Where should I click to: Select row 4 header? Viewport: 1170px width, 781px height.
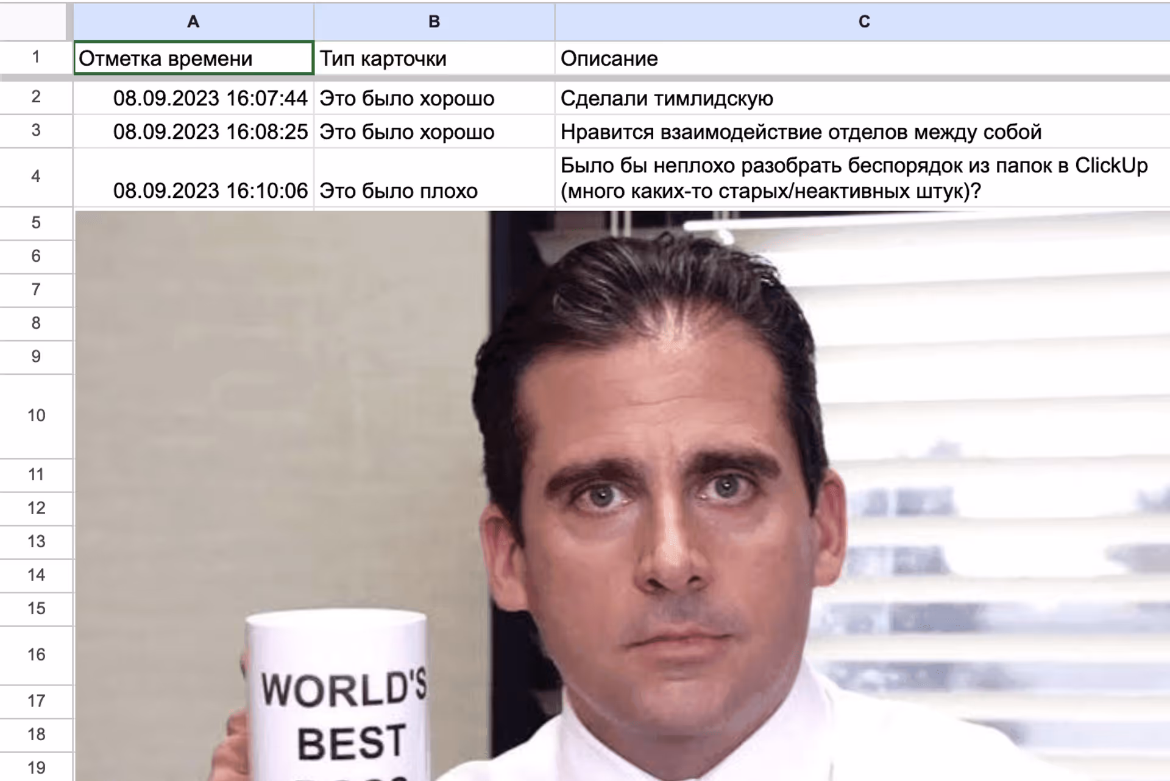(36, 177)
